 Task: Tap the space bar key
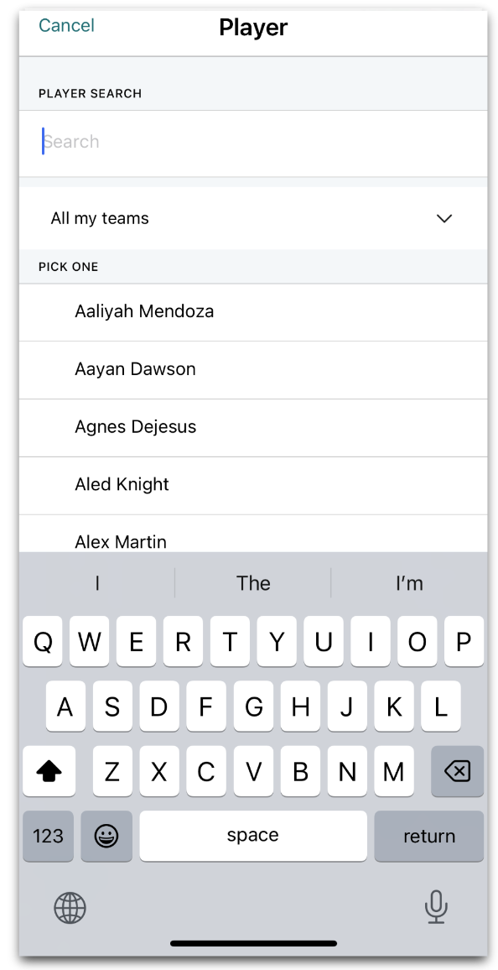253,837
